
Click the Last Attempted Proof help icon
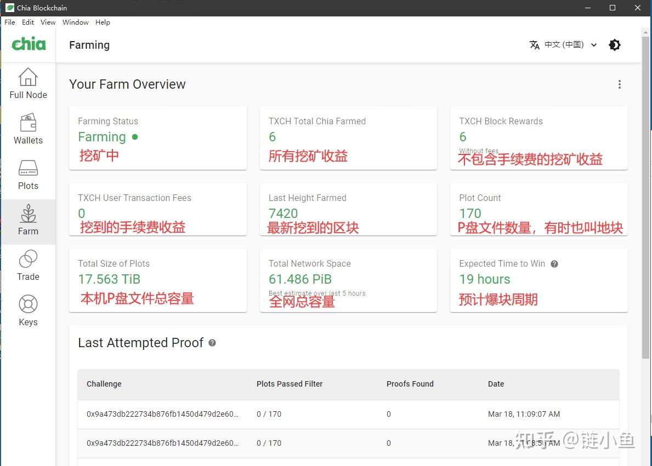click(213, 343)
